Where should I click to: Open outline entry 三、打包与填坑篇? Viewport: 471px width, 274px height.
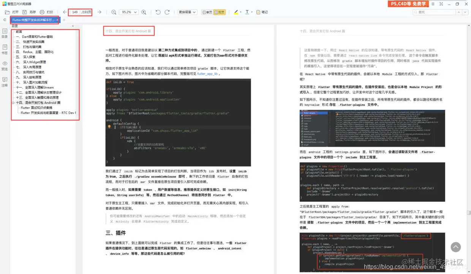pyautogui.click(x=28, y=47)
